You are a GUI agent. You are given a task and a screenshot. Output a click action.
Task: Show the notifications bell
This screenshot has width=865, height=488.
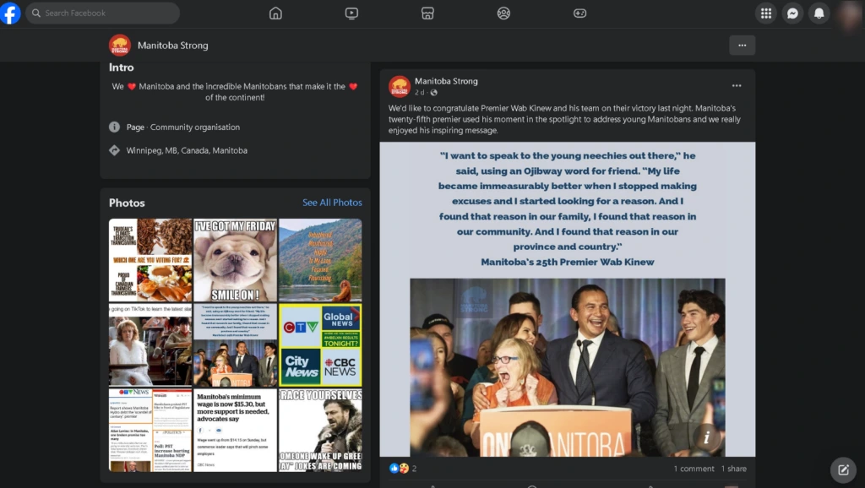[818, 13]
